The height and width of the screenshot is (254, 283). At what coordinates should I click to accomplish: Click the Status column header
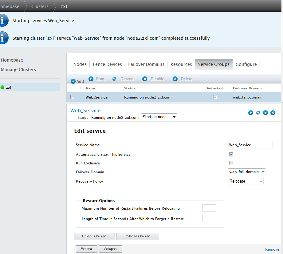coord(130,88)
